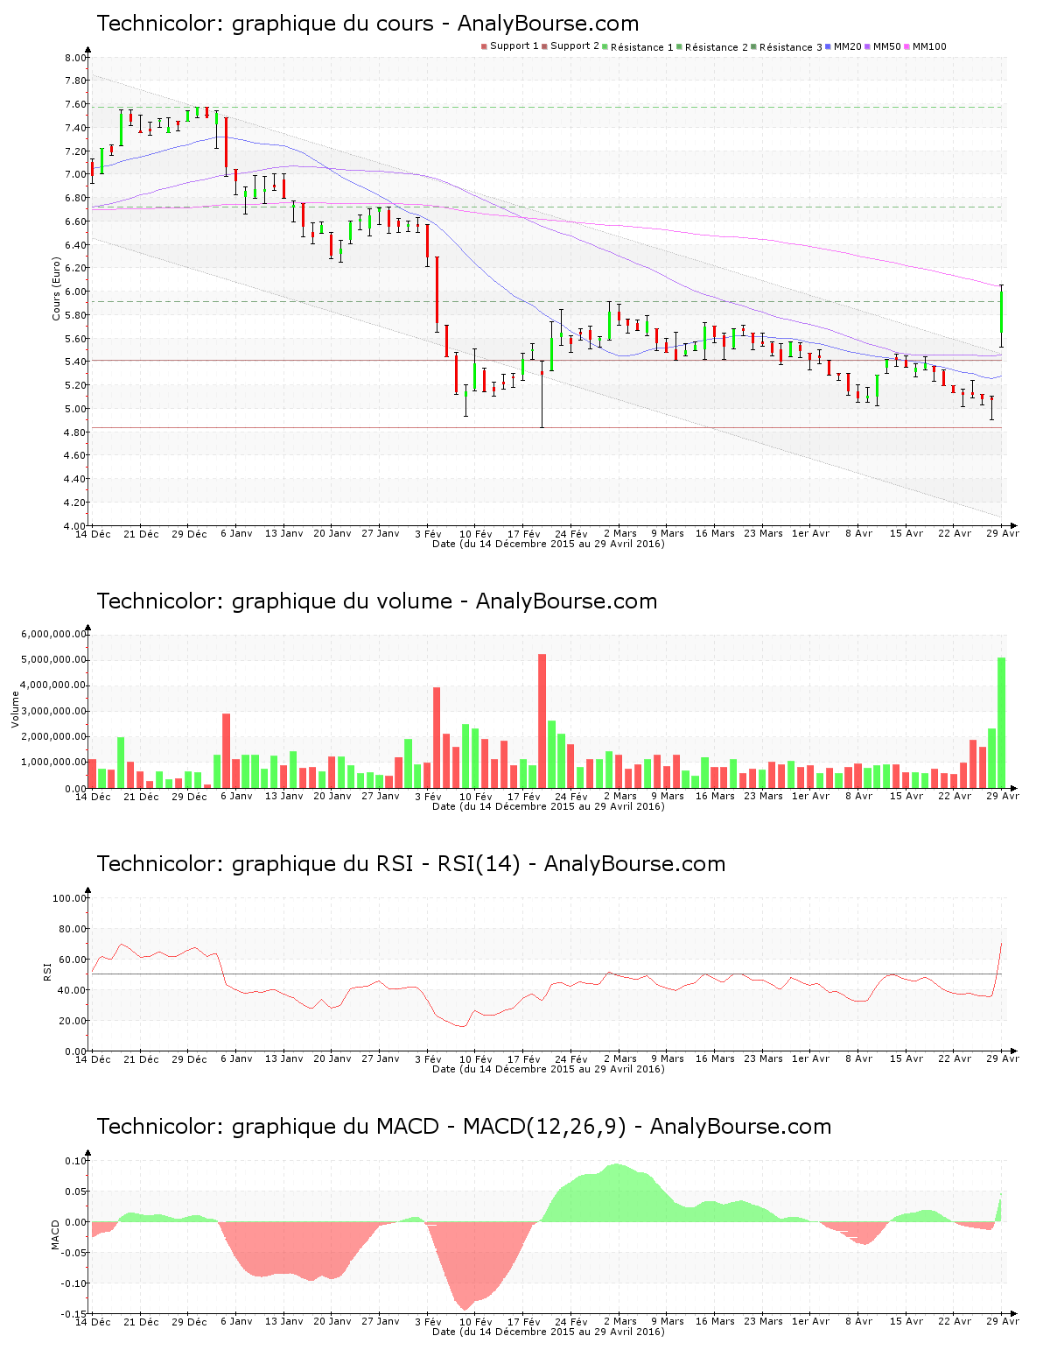Click the MM20 moving average legend entry

point(843,46)
